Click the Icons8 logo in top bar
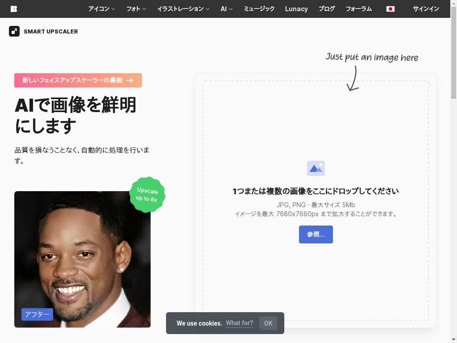Screen dimensions: 457x343 (x=14, y=9)
